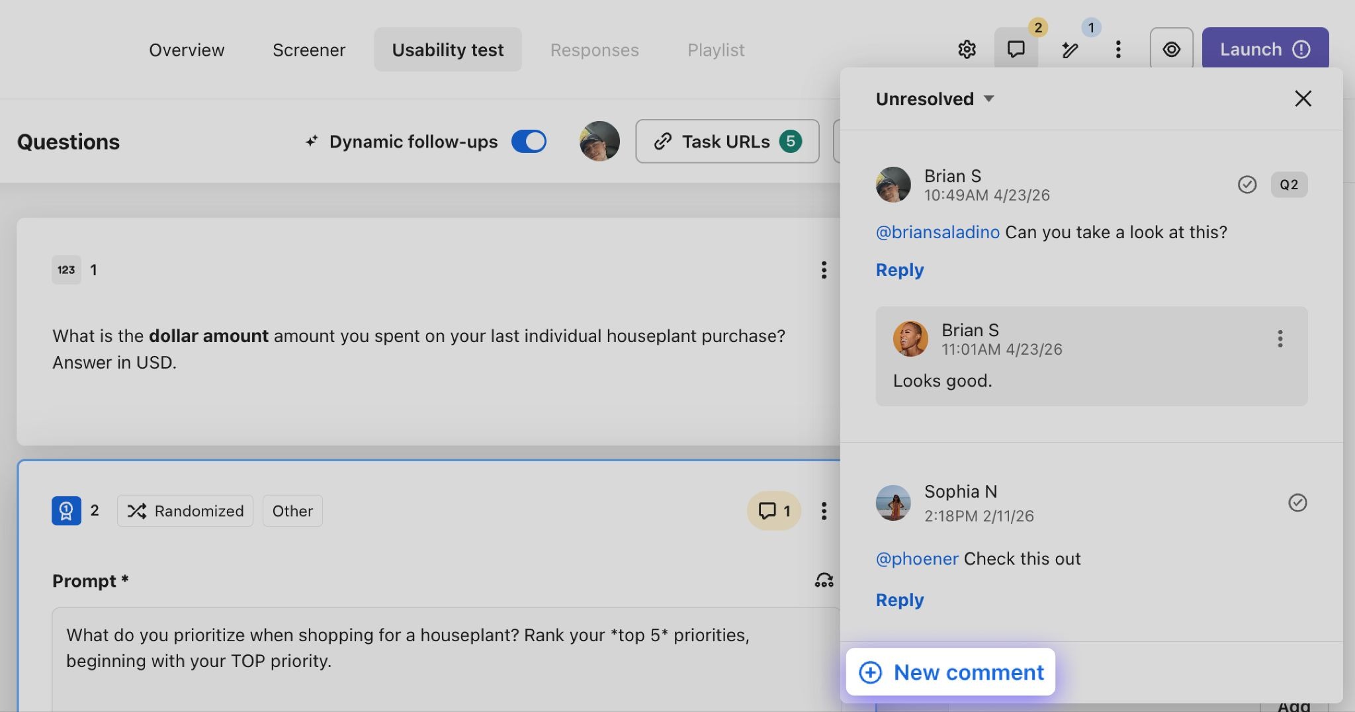Click the eye preview icon
The image size is (1355, 712).
pos(1171,50)
